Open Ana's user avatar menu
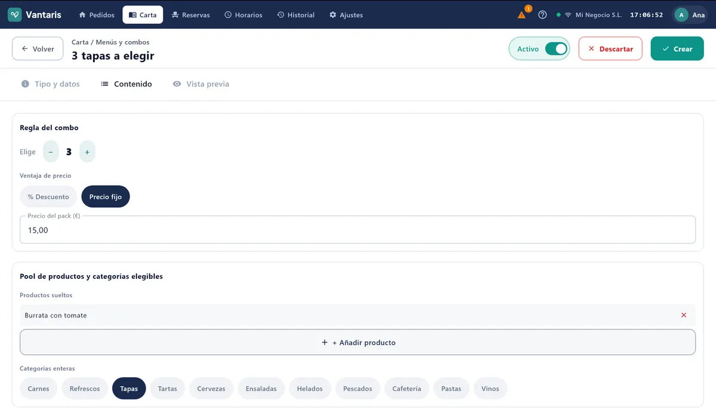The image size is (716, 413). click(x=690, y=15)
